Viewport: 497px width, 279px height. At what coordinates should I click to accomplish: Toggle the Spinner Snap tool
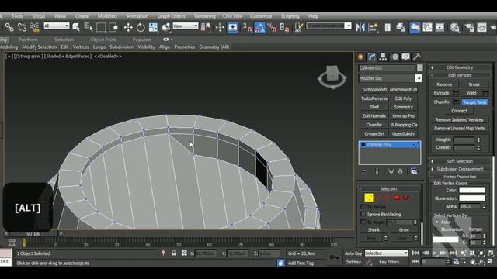pos(285,28)
